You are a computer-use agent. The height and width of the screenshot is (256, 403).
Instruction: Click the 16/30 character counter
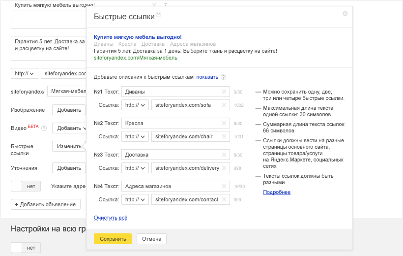coord(239,187)
